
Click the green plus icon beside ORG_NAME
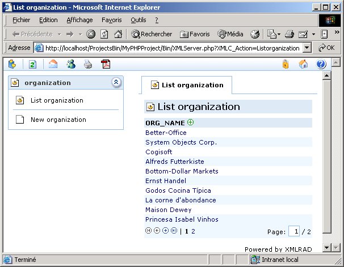pos(191,122)
